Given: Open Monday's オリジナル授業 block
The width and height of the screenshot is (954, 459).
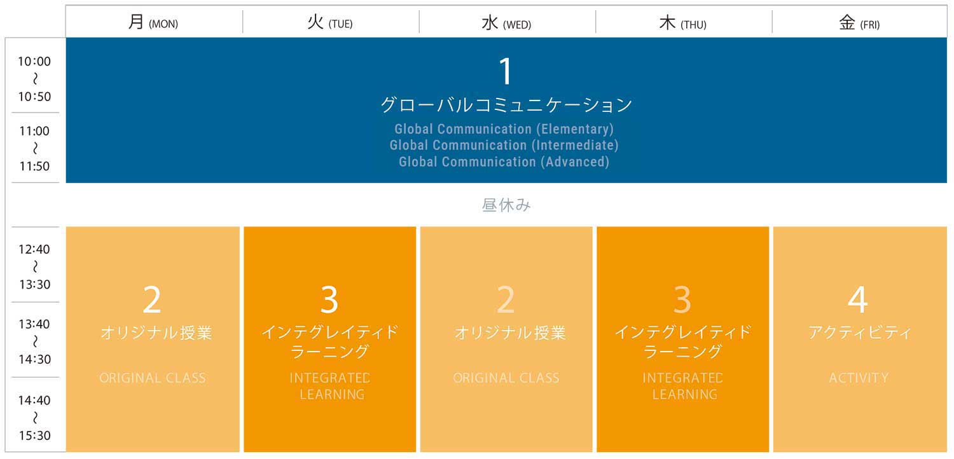Looking at the screenshot, I should tap(153, 339).
